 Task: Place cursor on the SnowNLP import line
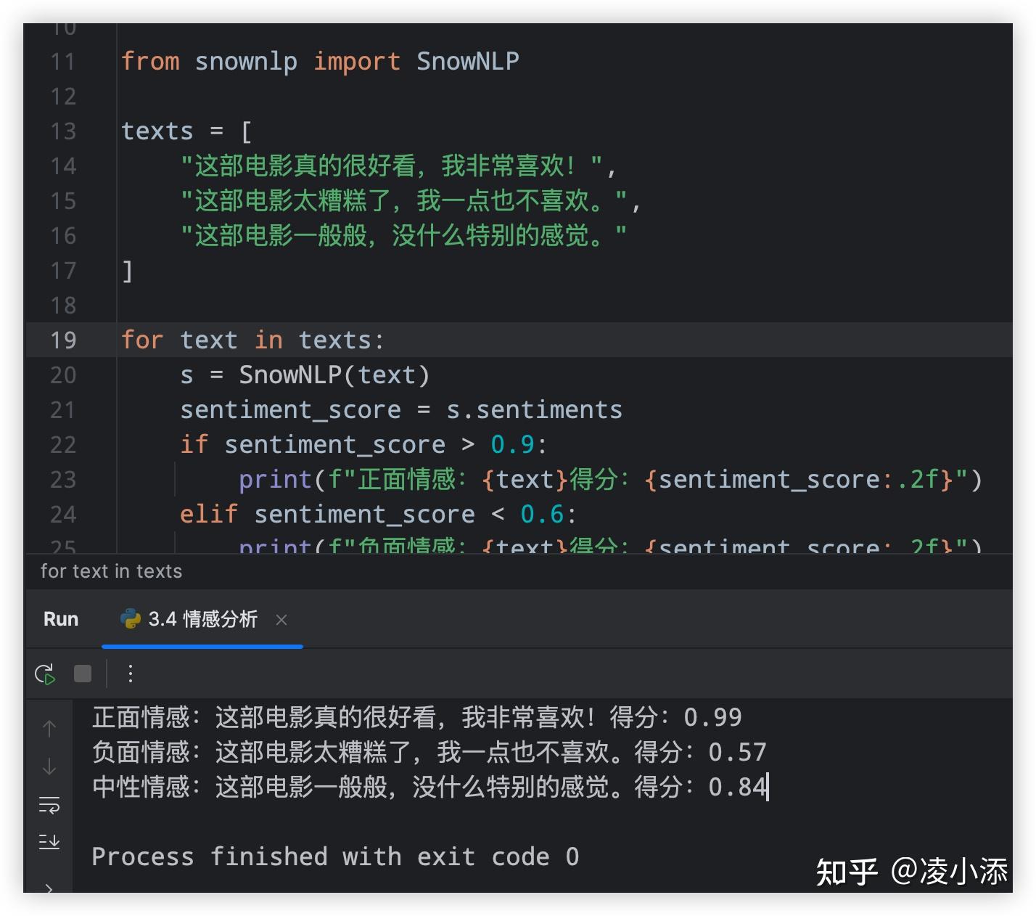point(319,61)
